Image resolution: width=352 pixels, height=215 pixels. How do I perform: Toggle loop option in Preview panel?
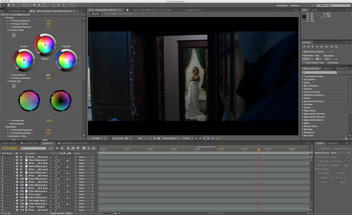331,47
